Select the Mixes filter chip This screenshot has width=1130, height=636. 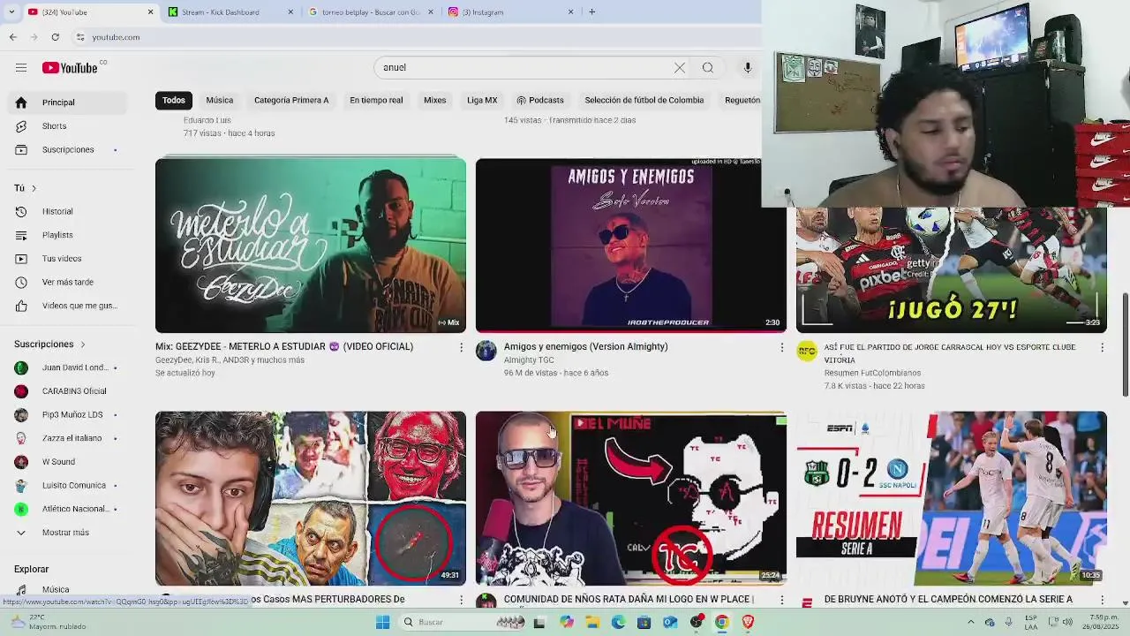pos(435,101)
